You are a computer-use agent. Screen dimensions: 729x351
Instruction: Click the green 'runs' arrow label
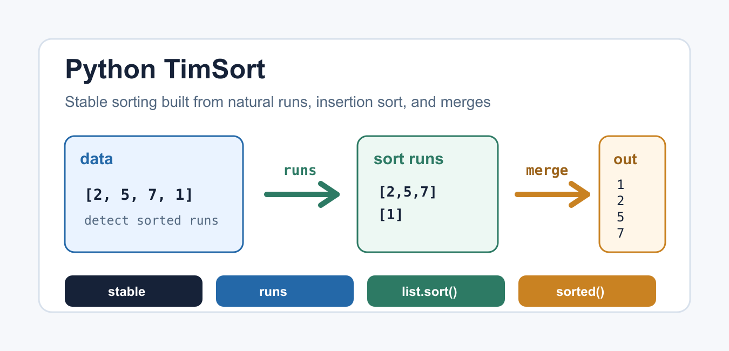click(x=300, y=171)
